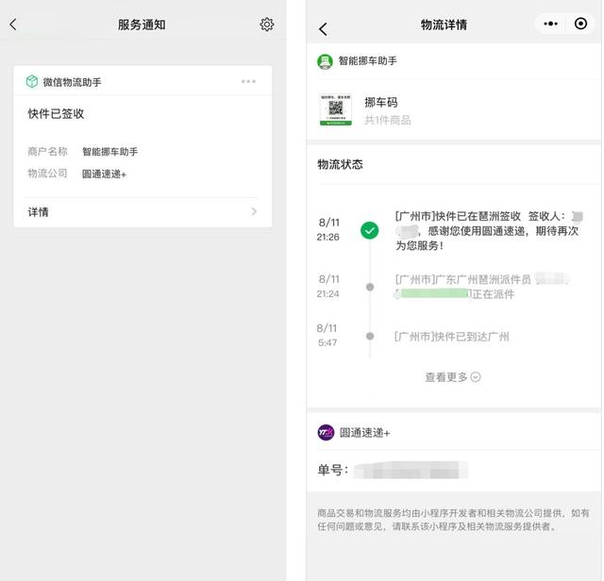Screen dimensions: 604x581
Task: Tap the 物流详情 page title
Action: pos(444,25)
